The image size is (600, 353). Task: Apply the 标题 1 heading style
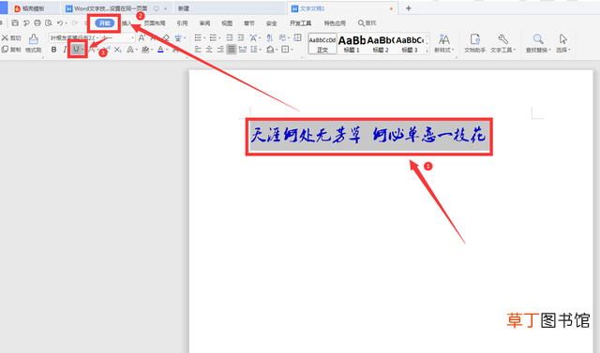tap(352, 44)
